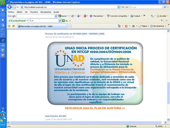Open the Herramientas menu in menu bar
Viewport: 170px width, 128px height.
point(46,12)
